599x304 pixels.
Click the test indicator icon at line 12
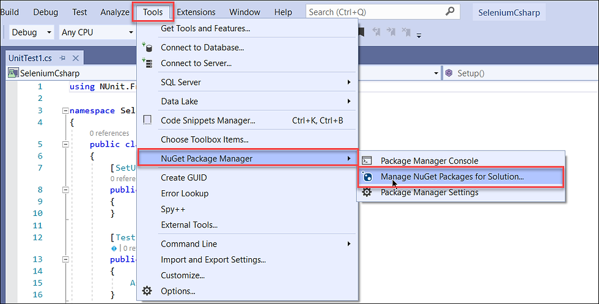tap(114, 248)
